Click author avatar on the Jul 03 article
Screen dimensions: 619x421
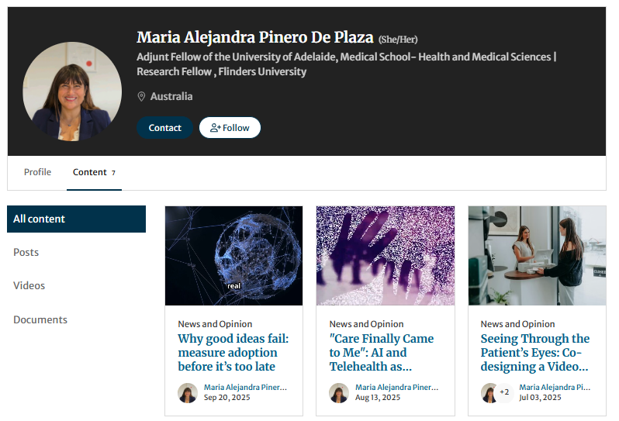489,392
